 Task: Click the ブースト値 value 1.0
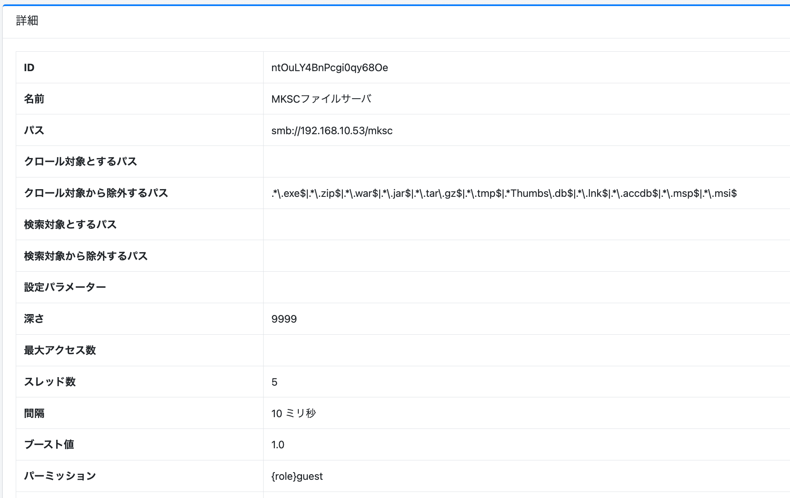tap(278, 445)
